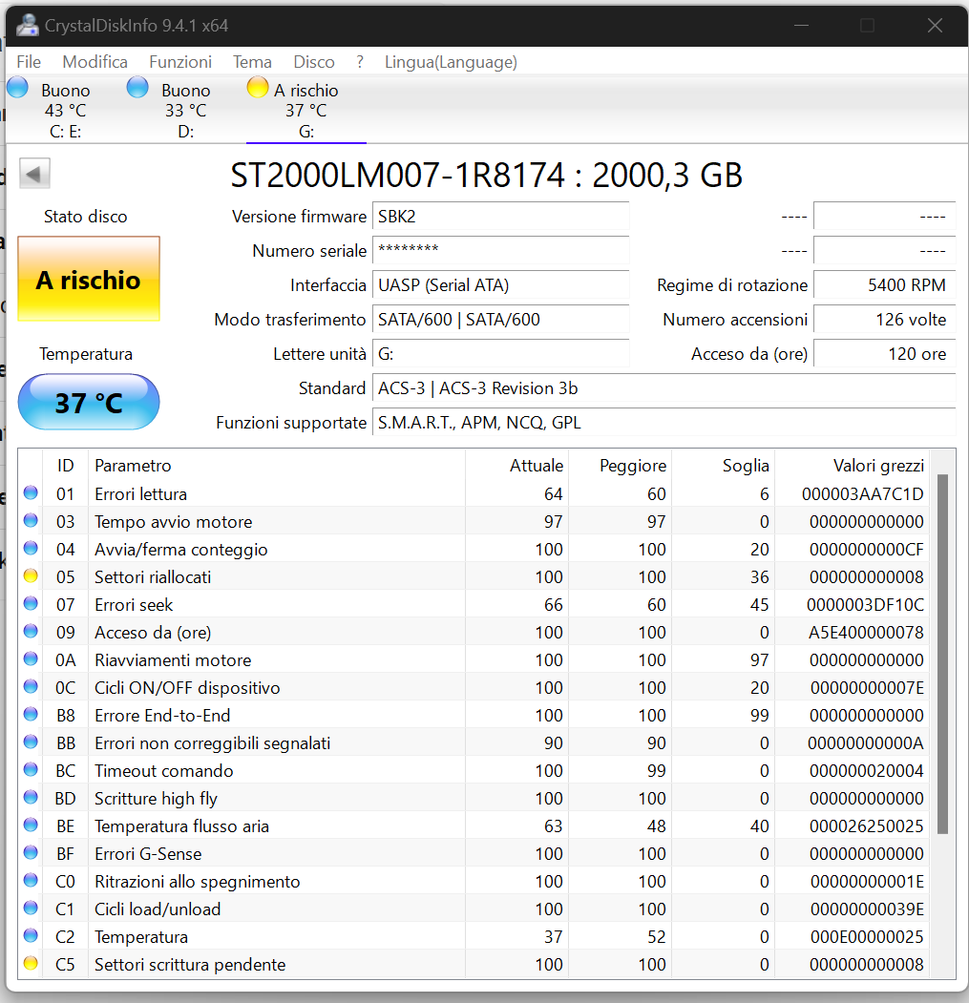Click status dot of Errori G-Sense row
969x1003 pixels.
click(31, 852)
